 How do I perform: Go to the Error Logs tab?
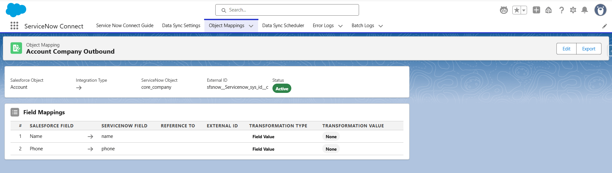323,26
